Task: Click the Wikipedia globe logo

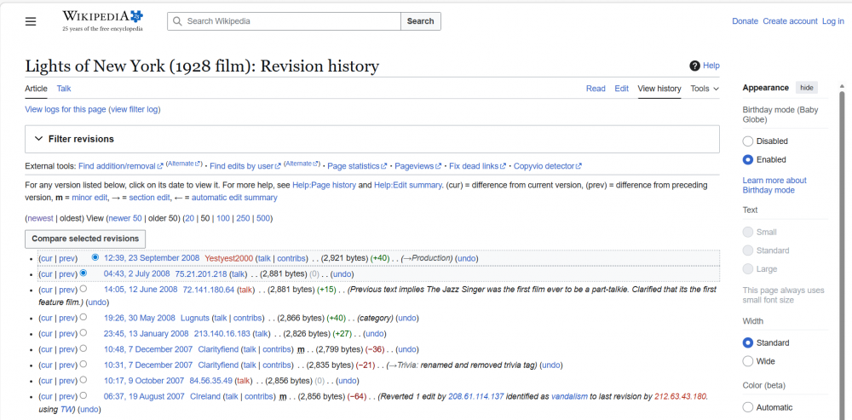Action: (136, 16)
